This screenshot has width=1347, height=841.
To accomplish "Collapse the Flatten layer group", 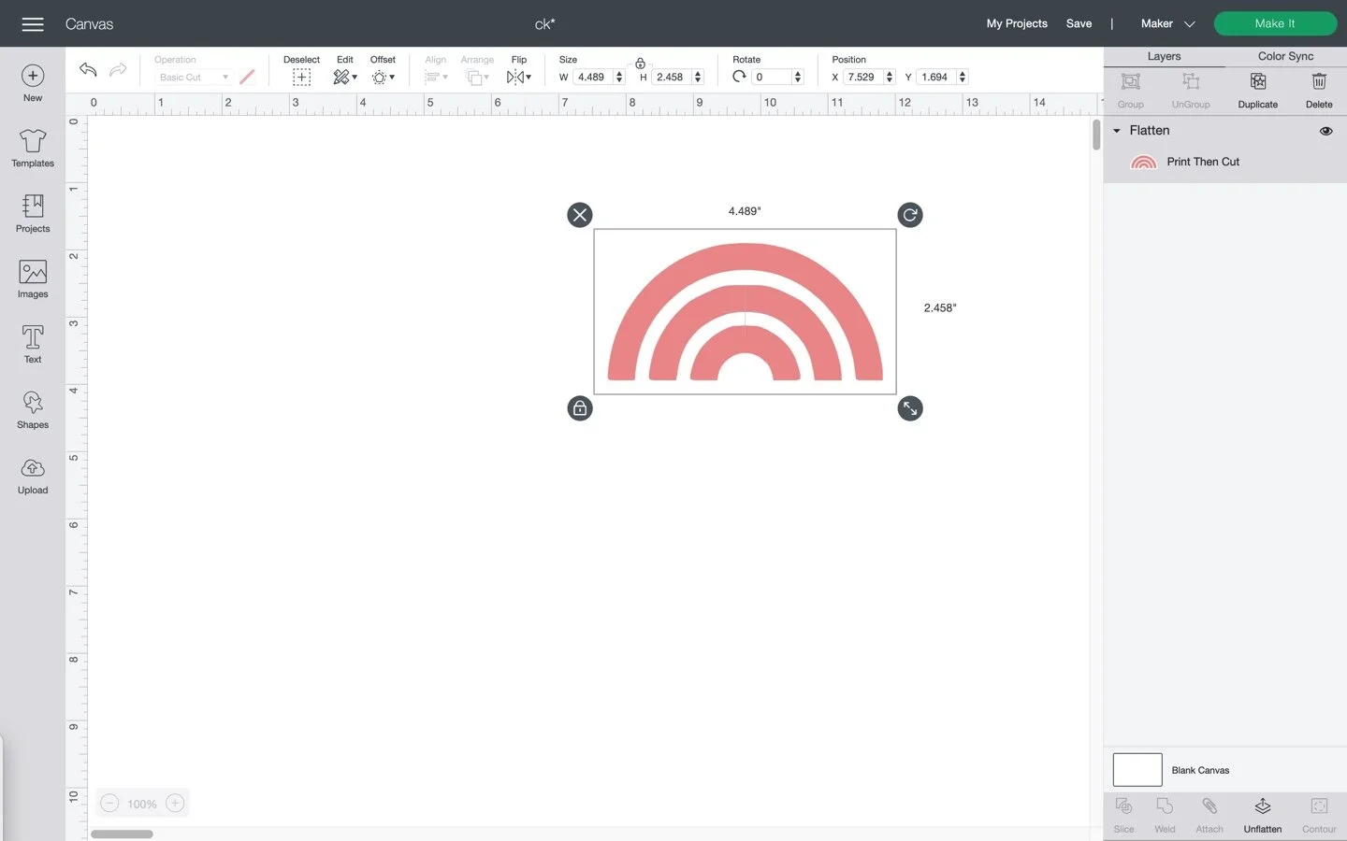I will tap(1115, 131).
